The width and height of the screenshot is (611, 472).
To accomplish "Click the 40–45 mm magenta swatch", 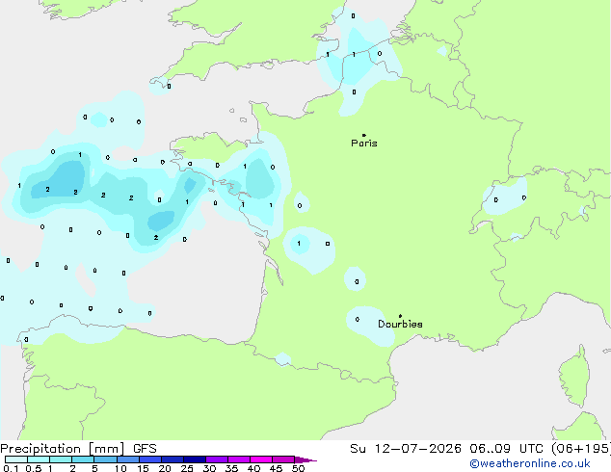I will (x=261, y=459).
